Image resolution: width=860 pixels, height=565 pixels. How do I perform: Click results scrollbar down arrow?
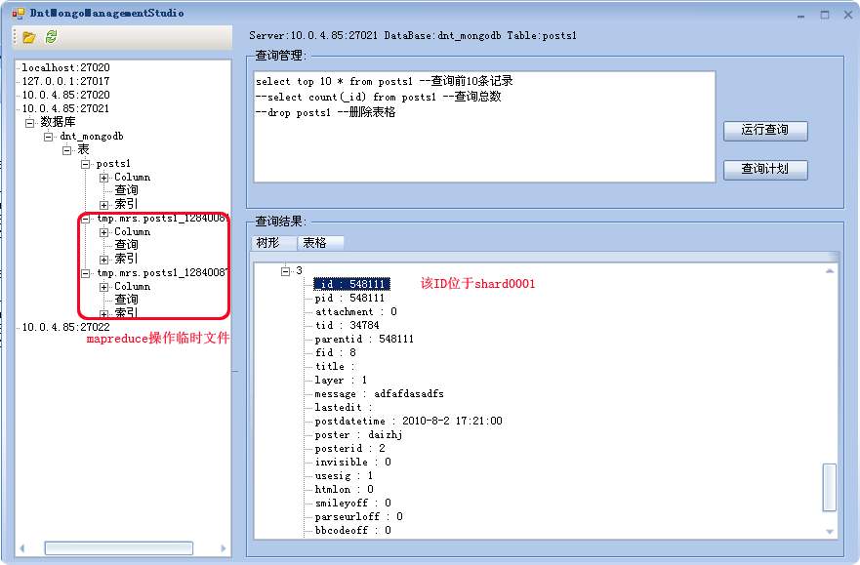click(x=830, y=532)
